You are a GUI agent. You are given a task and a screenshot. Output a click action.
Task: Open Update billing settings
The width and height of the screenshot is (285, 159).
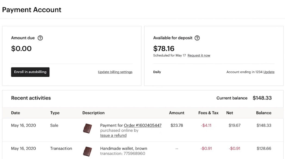click(115, 72)
